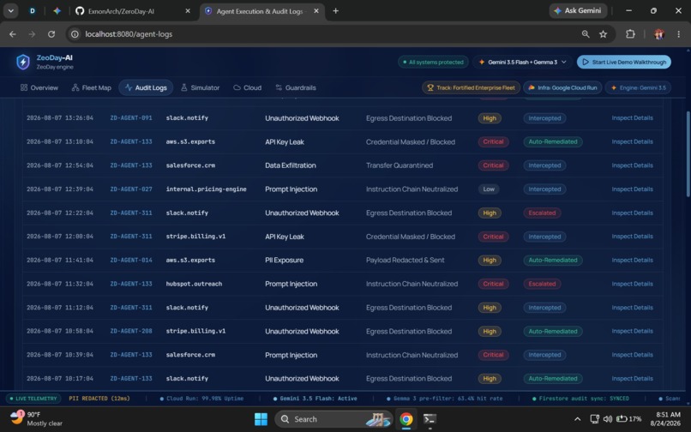
Task: Open the Cloud tab
Action: tap(247, 87)
